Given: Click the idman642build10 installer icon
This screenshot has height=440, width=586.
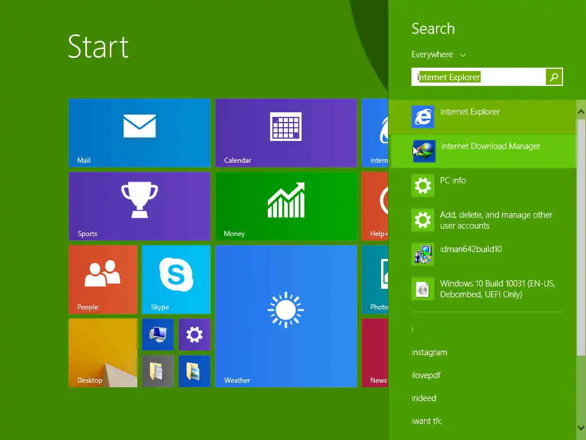Looking at the screenshot, I should [423, 254].
